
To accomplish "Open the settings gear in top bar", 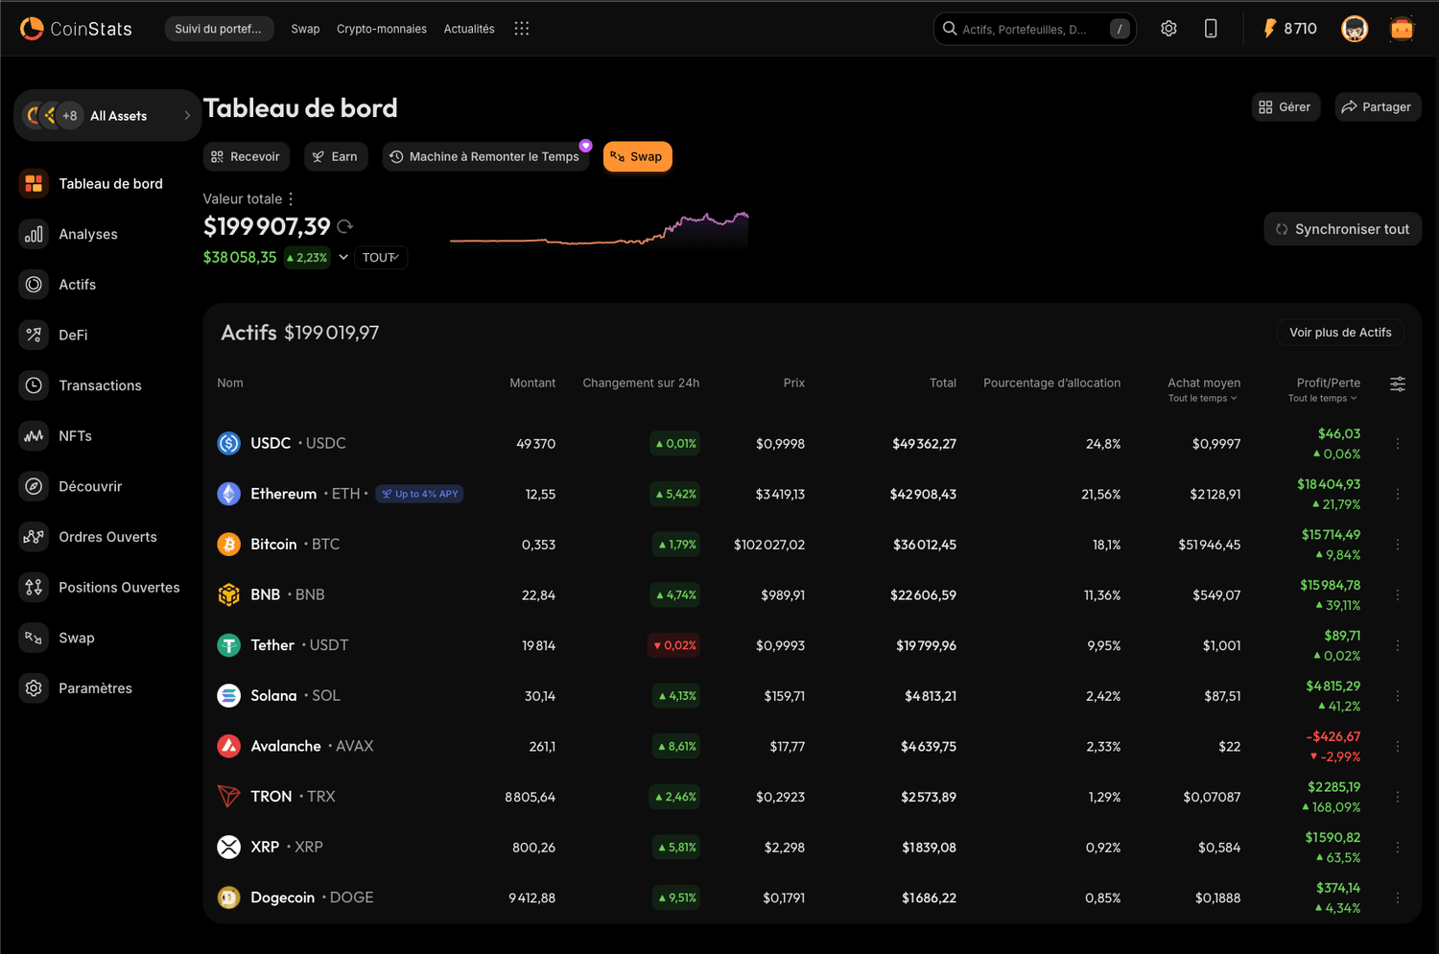I will coord(1168,29).
